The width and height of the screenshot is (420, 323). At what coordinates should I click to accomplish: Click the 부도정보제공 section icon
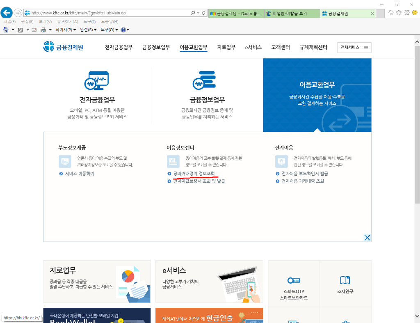[65, 161]
